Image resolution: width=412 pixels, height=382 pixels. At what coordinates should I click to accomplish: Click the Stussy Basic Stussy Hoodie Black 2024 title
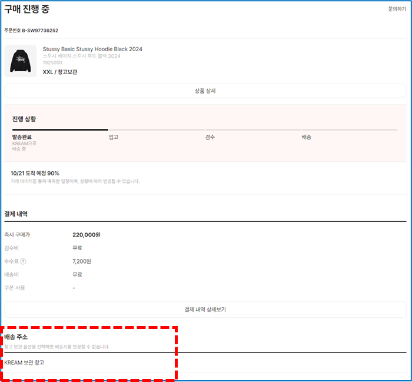92,49
